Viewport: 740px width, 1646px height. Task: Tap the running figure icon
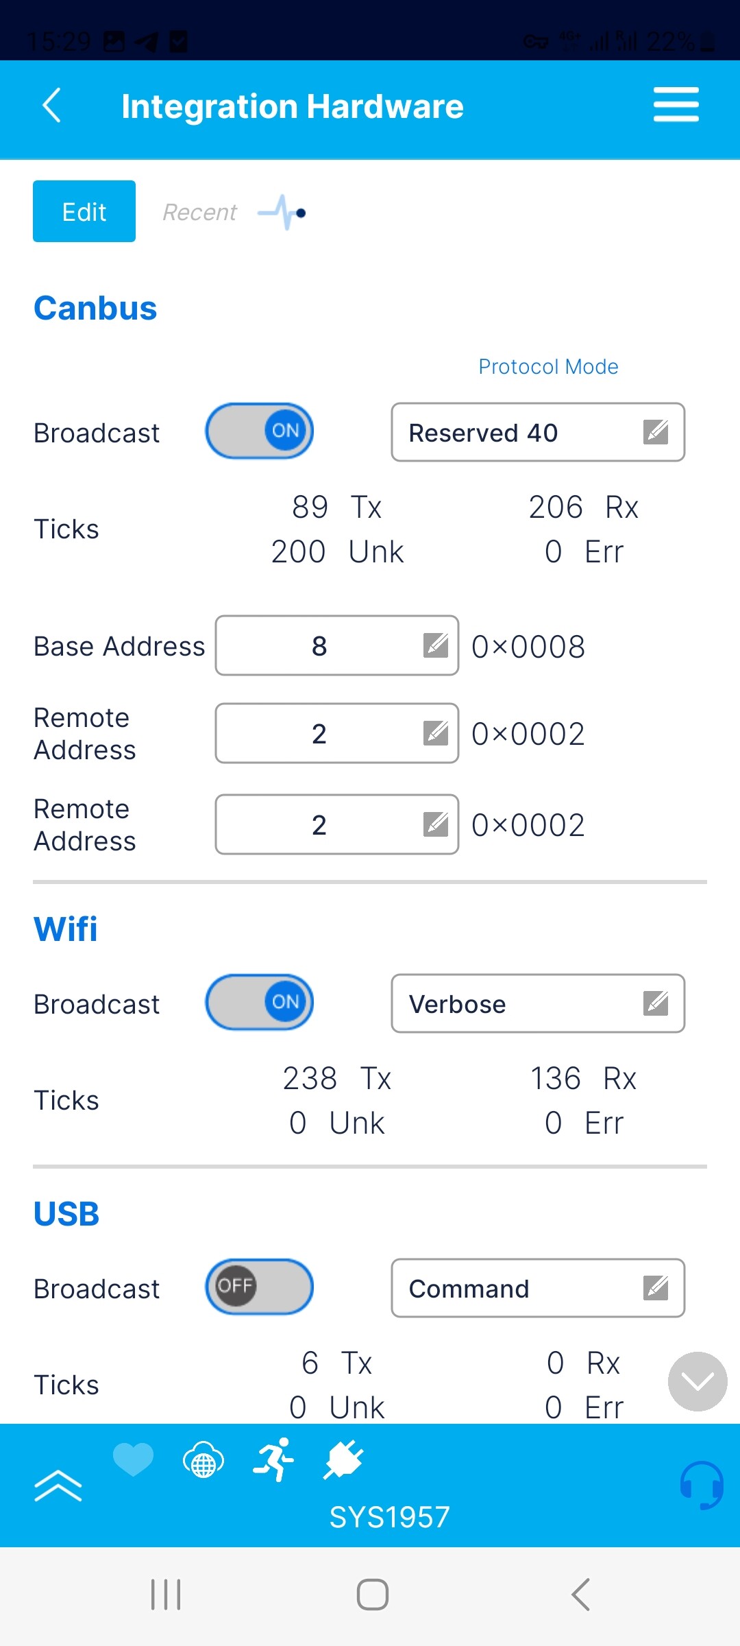(x=273, y=1459)
